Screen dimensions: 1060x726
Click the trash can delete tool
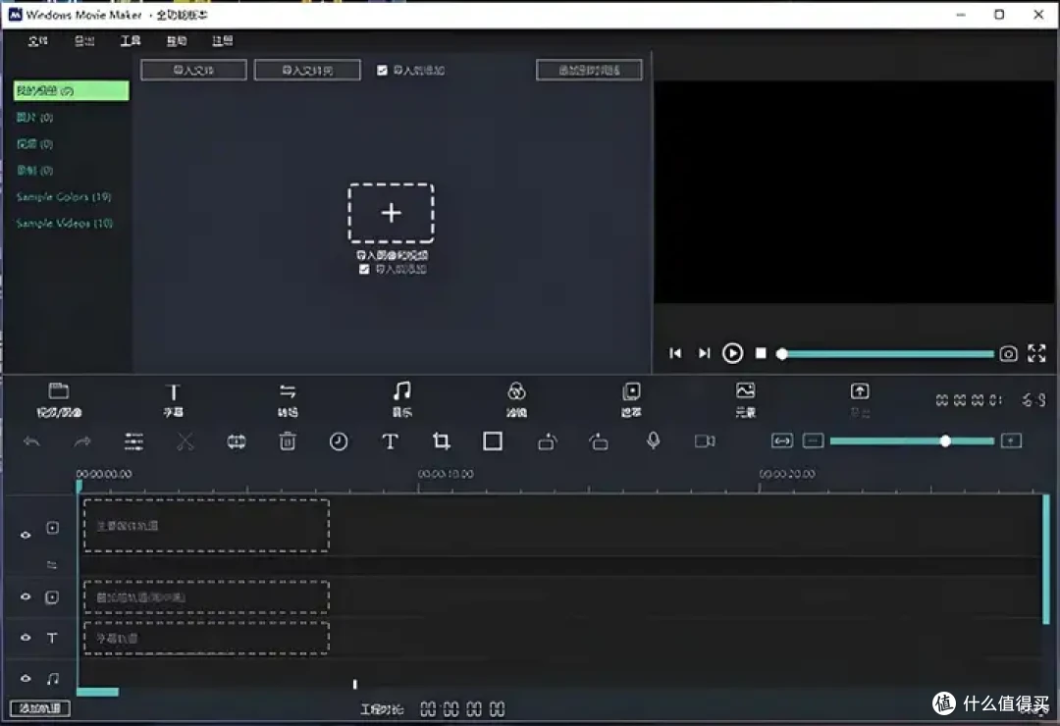click(288, 441)
